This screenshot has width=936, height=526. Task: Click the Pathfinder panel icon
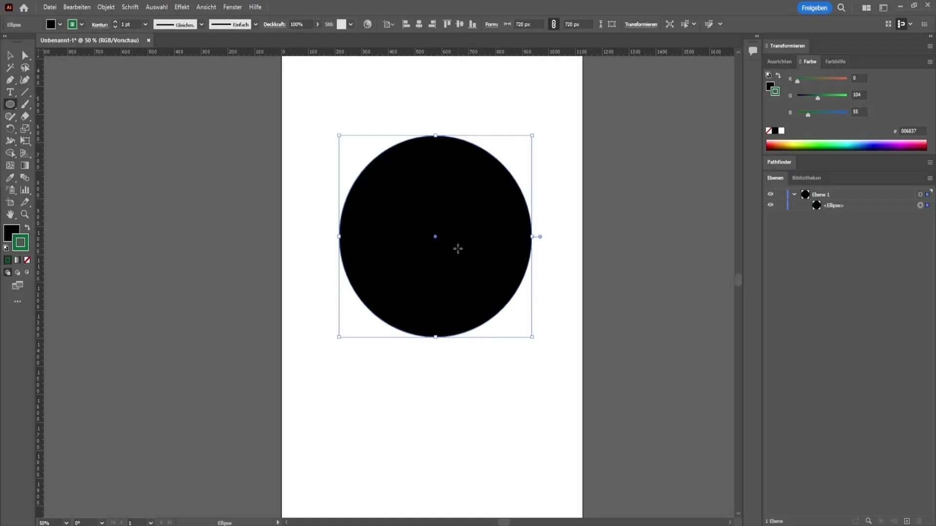click(780, 161)
